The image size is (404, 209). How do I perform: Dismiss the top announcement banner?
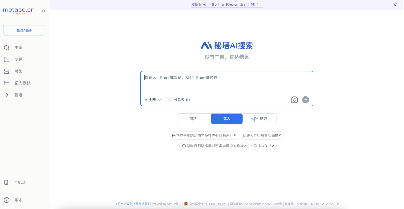click(x=395, y=4)
